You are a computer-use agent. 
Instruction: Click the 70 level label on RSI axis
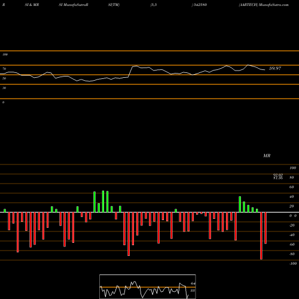[4, 69]
